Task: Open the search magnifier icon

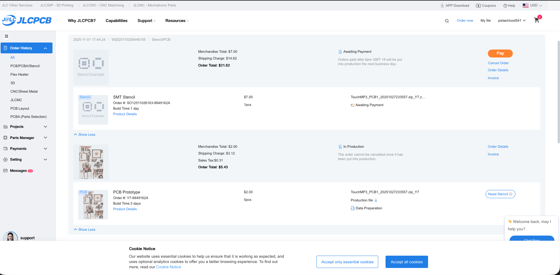Action: coord(447,21)
